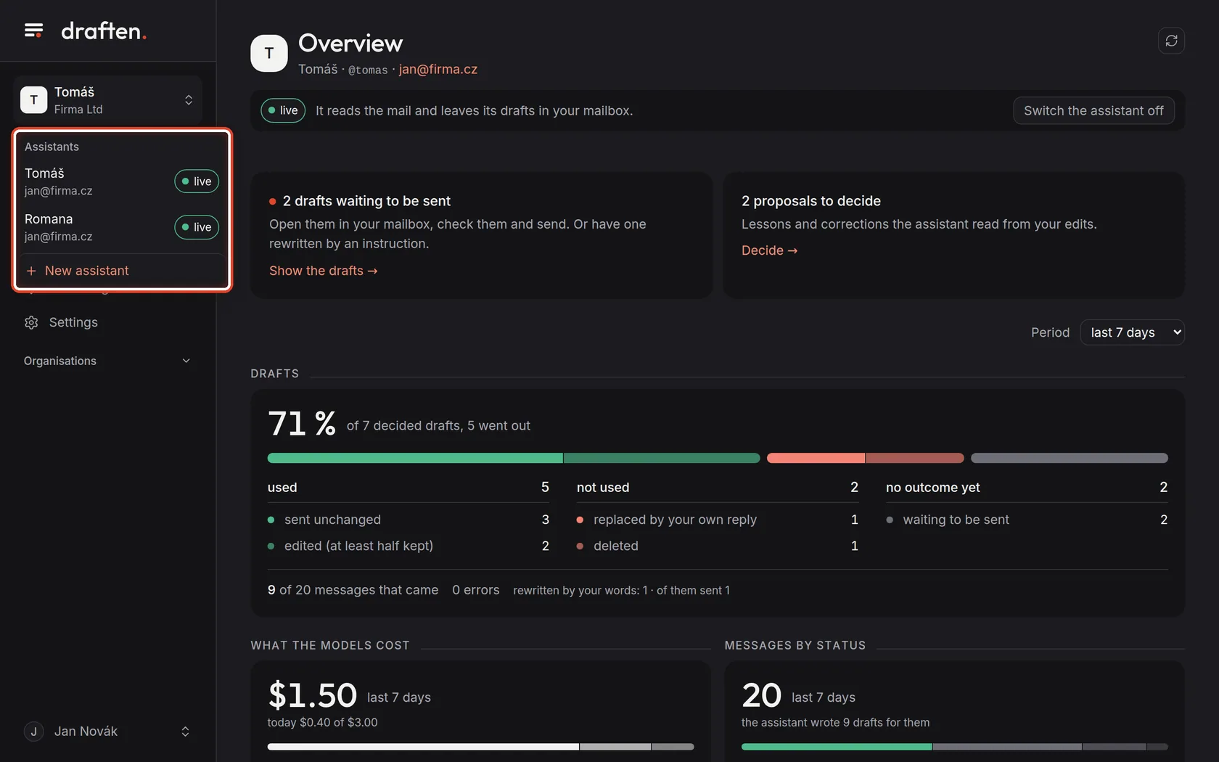Screen dimensions: 1219x762
Task: Click the @tomas handle in the header
Action: click(x=368, y=70)
